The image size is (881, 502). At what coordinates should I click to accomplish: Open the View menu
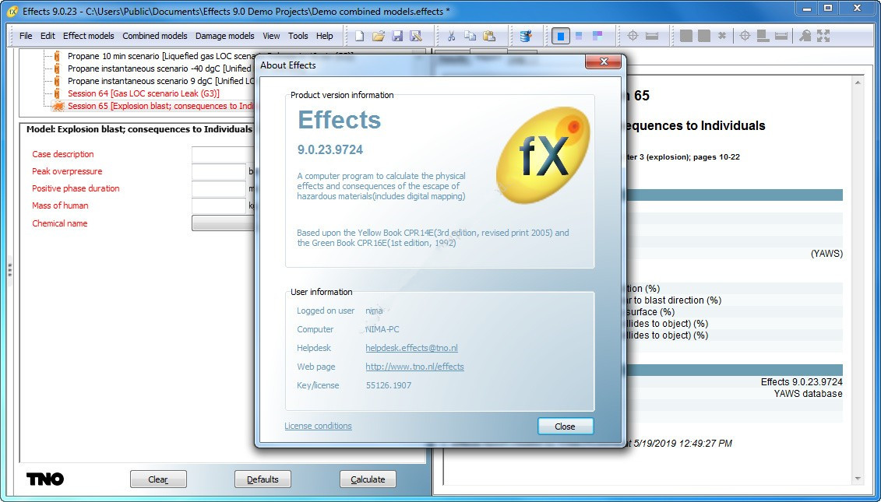pyautogui.click(x=271, y=36)
